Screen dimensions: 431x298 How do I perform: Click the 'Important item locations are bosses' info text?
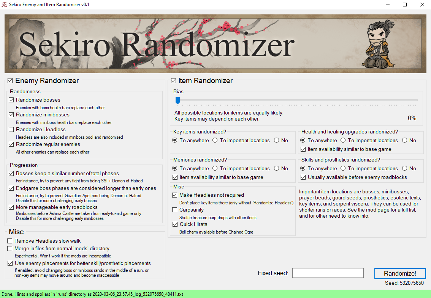[360, 204]
